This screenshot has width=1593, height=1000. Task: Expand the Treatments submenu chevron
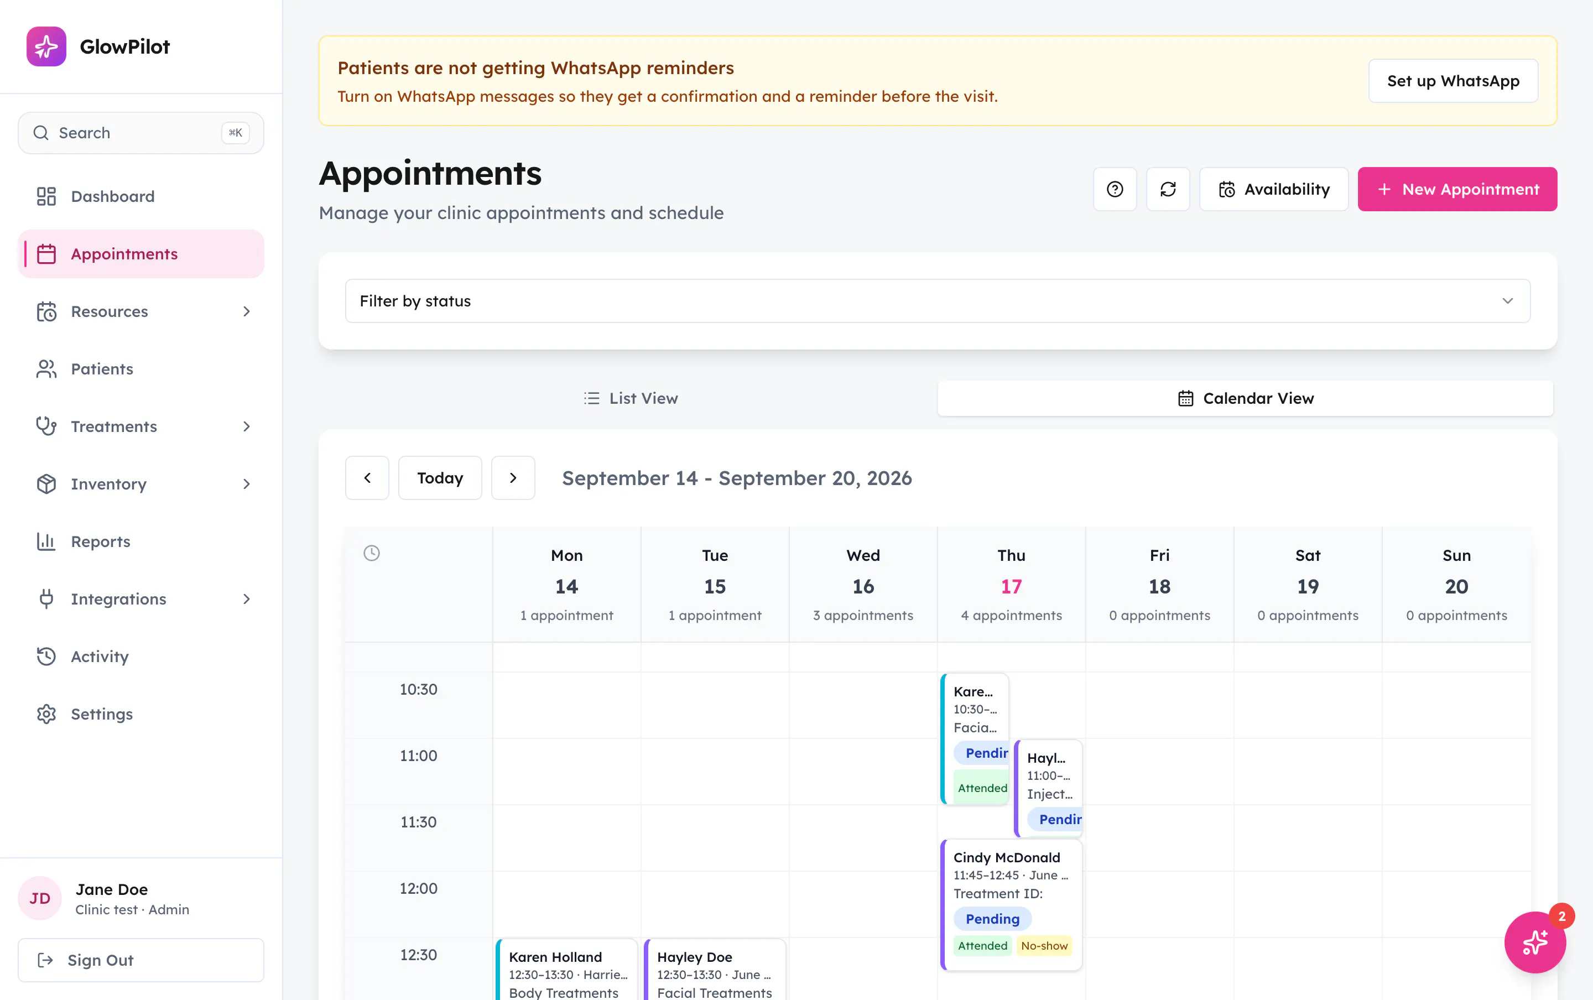pos(247,426)
